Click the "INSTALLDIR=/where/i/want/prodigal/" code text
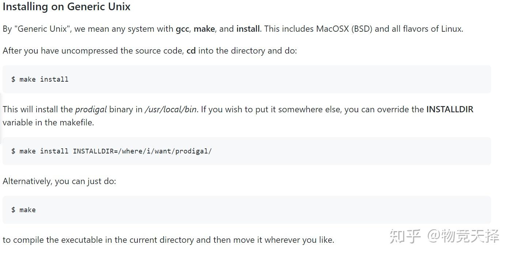 (x=142, y=151)
